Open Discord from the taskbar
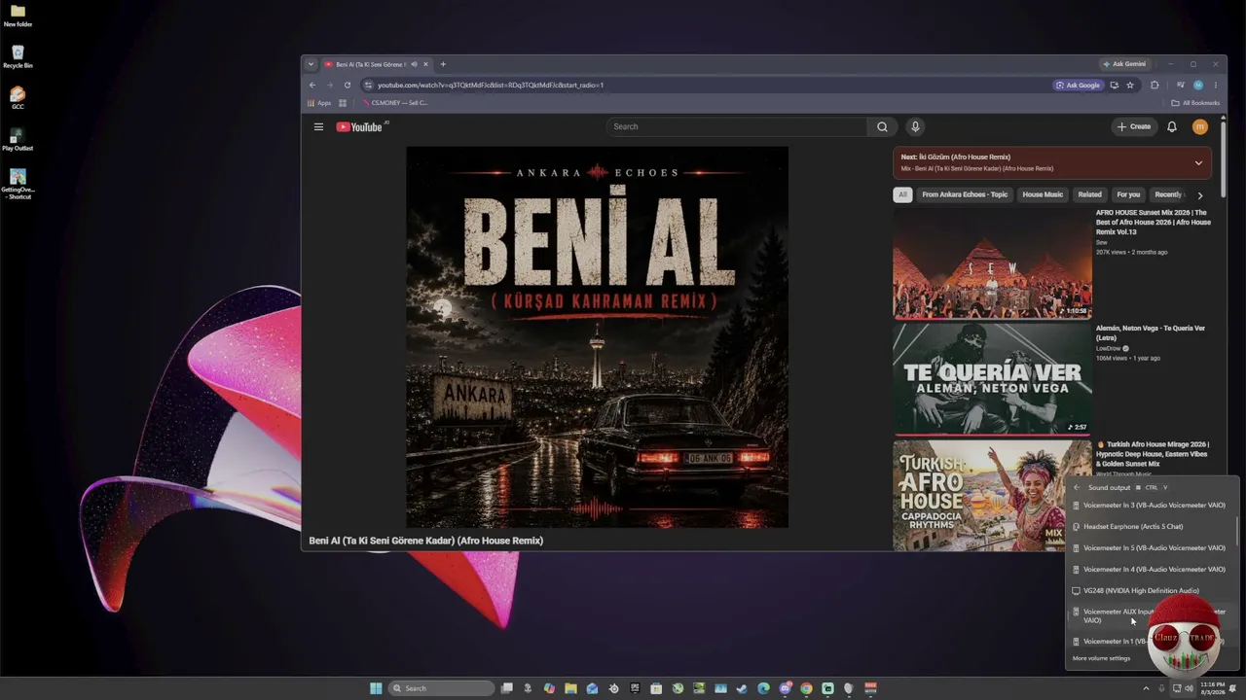Screen dimensions: 1246x700 (785, 688)
